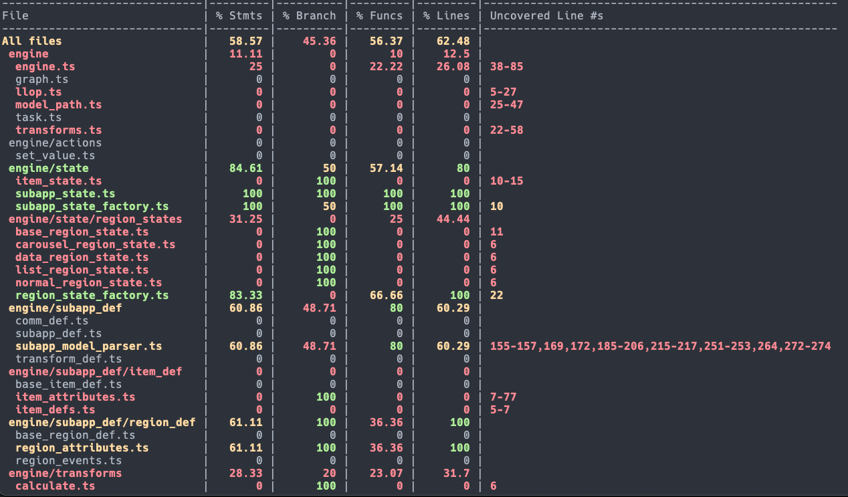Click the "Uncovered Line #s" column header
Screen dimensions: 848x497
[546, 15]
